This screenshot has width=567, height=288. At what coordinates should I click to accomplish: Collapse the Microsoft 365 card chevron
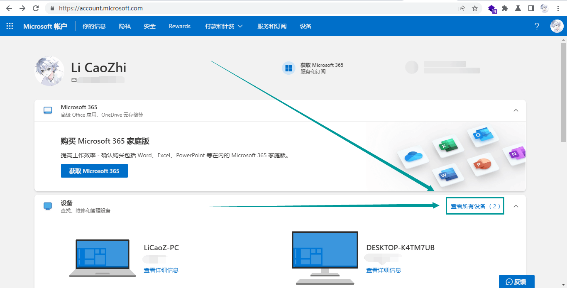(516, 110)
